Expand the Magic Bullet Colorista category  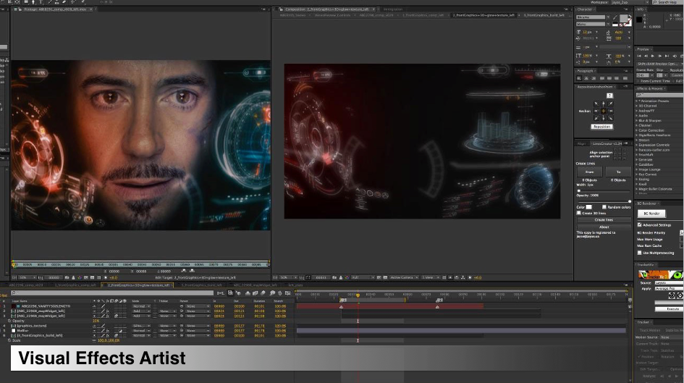click(637, 189)
